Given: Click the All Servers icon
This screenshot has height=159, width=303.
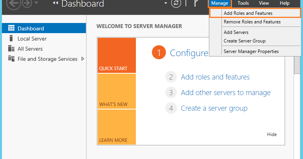Looking at the screenshot, I should point(11,49).
